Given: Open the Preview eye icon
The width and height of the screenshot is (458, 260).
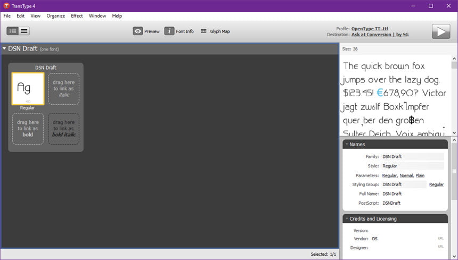Looking at the screenshot, I should 137,31.
